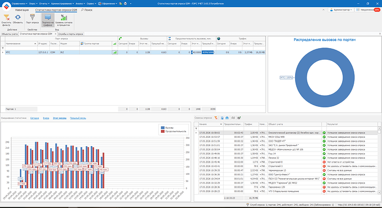Click the Обновить refresh icon
Screen dimensions: 382x208
pos(18,17)
